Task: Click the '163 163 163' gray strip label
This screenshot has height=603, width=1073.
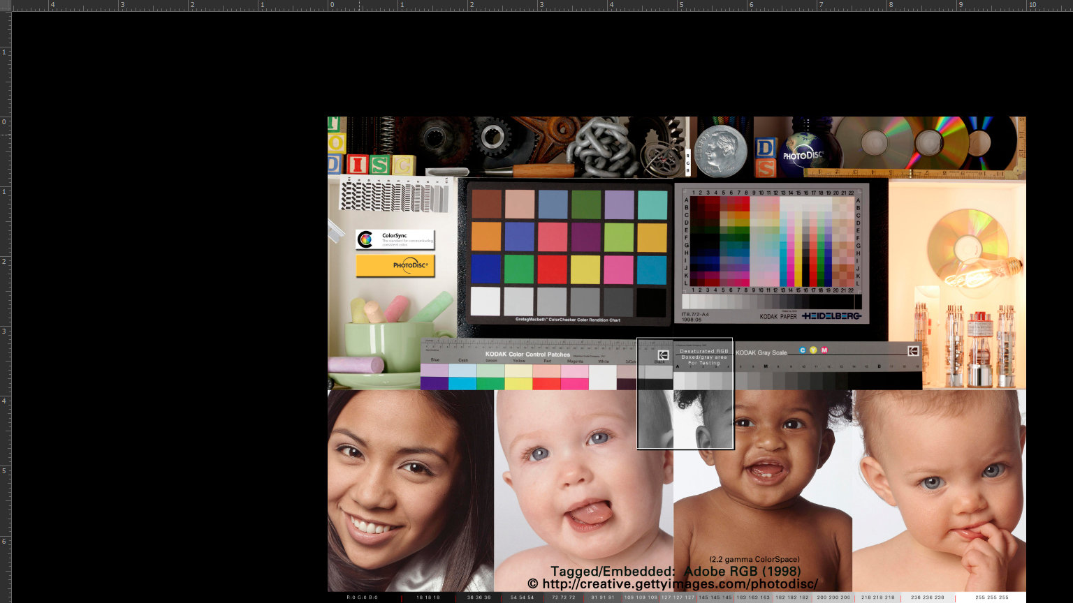Action: tap(752, 597)
